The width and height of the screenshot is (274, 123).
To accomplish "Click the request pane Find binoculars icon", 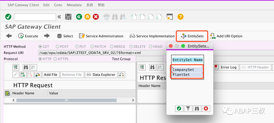I will point(26,67).
